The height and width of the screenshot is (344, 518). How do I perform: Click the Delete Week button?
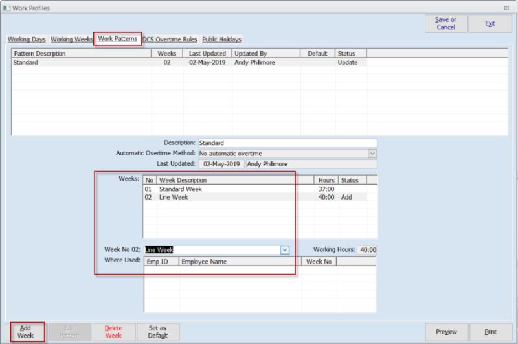click(x=113, y=332)
